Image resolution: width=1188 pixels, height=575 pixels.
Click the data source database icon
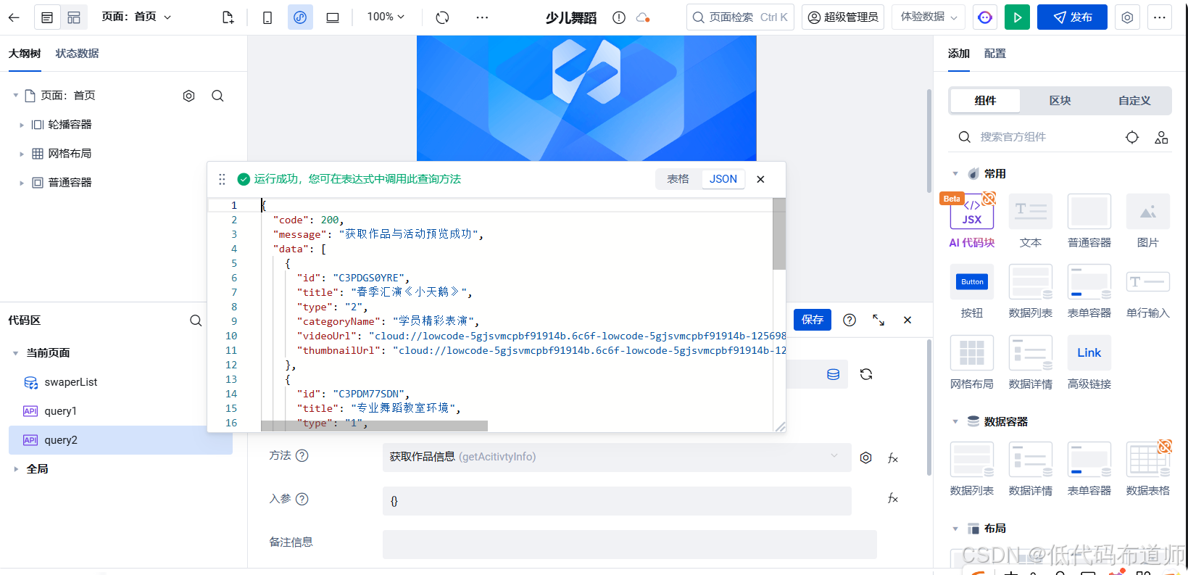point(834,374)
